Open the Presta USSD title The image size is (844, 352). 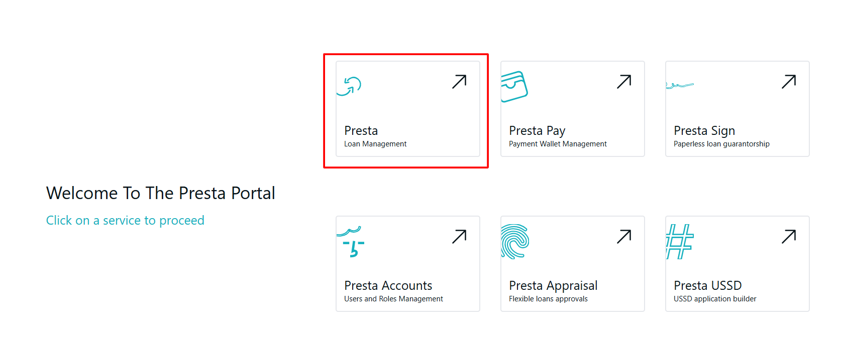pyautogui.click(x=707, y=286)
